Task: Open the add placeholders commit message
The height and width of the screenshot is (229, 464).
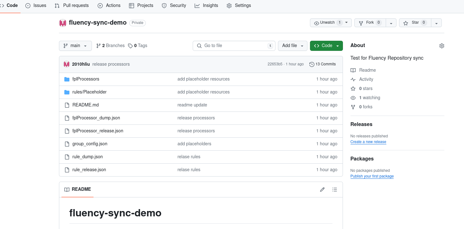Action: click(194, 144)
